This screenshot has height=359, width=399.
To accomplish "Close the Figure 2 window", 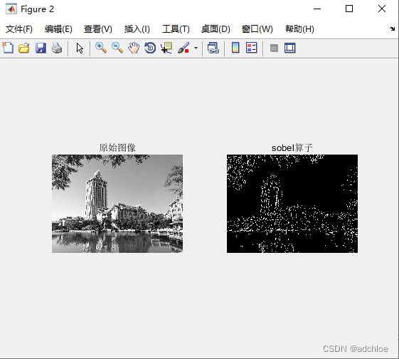I will click(x=382, y=9).
